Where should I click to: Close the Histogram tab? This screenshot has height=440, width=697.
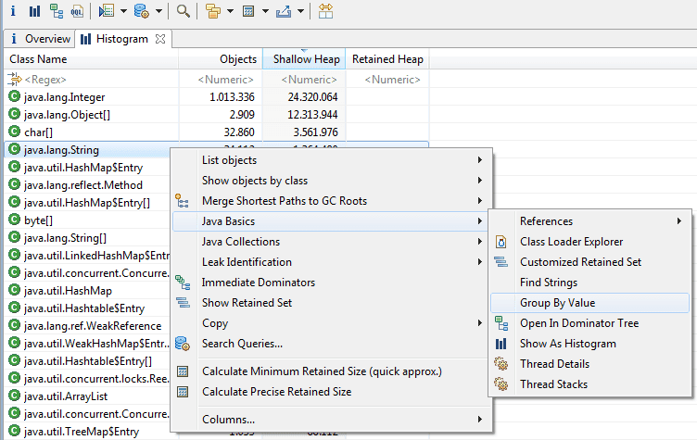[159, 39]
